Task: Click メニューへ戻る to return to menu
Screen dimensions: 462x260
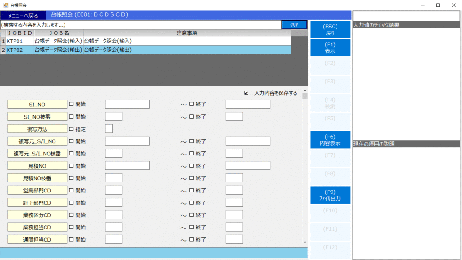Action: point(23,16)
